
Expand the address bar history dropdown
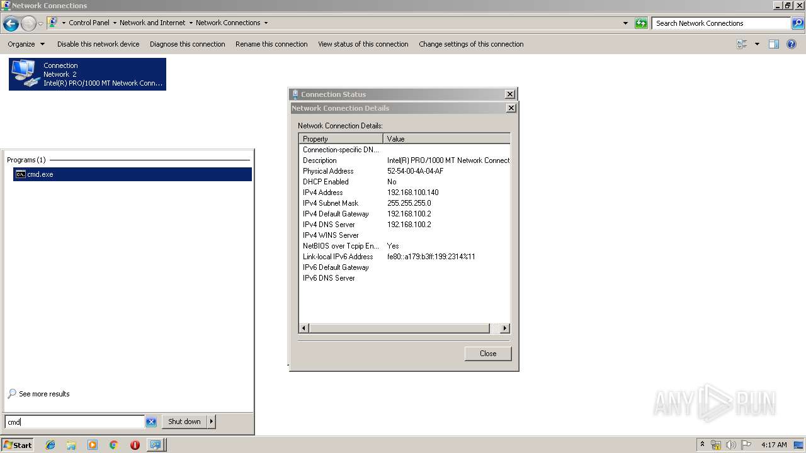tap(625, 23)
